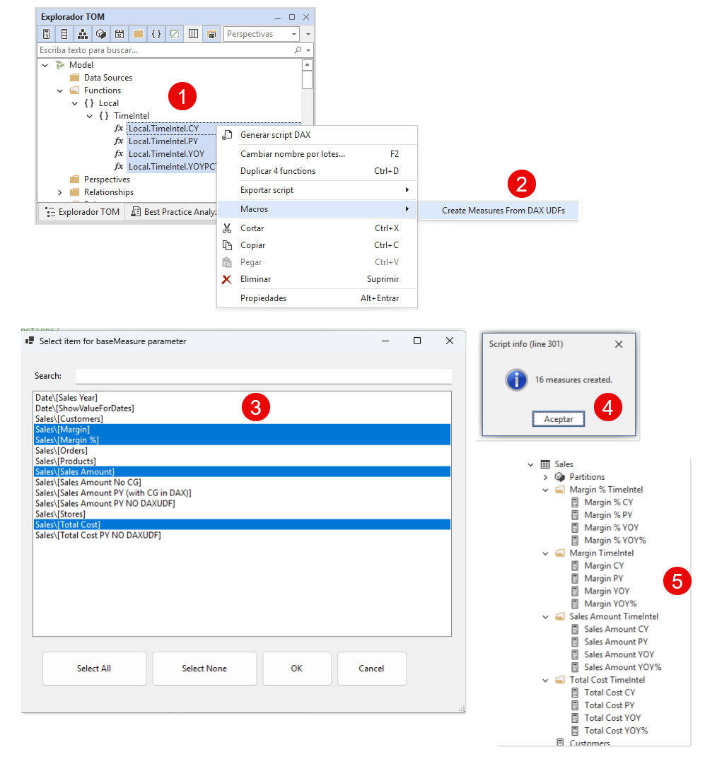Click the Cortar scissors icon

(x=227, y=228)
